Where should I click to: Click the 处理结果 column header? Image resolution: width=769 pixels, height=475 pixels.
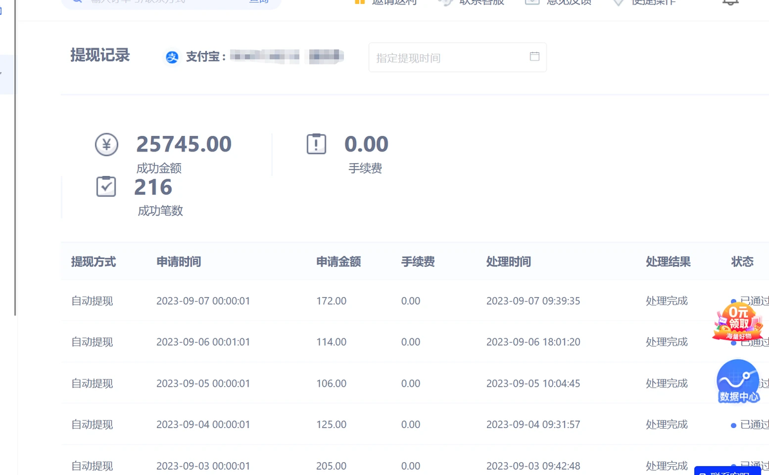(668, 262)
